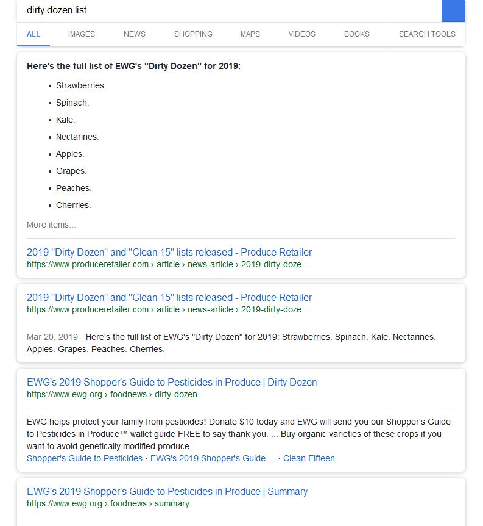Open the NEWS tab
Image resolution: width=483 pixels, height=526 pixels.
135,34
